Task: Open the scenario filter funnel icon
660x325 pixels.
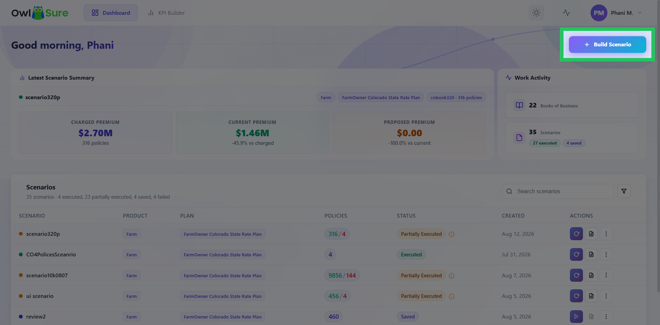Action: point(624,191)
